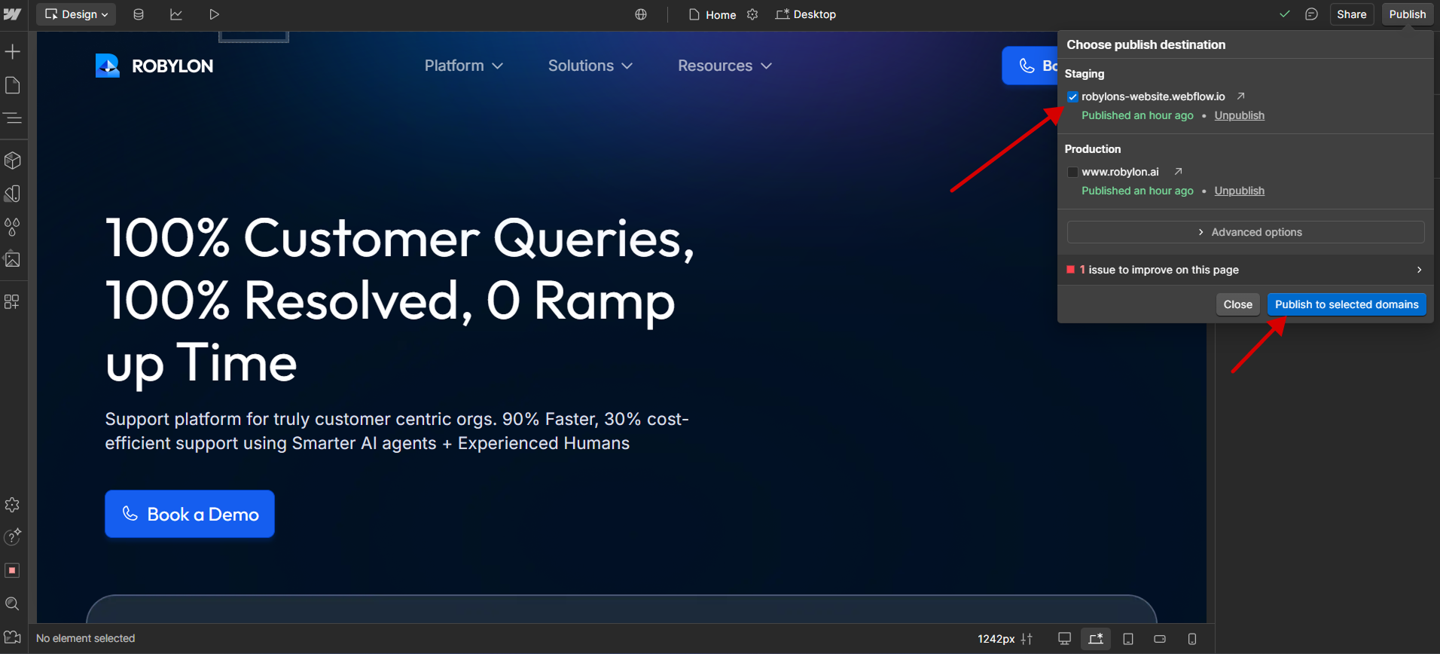1440x654 pixels.
Task: Open the Navigator panel
Action: tap(13, 118)
